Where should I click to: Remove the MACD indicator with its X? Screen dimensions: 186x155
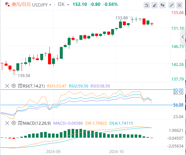pos(7,123)
